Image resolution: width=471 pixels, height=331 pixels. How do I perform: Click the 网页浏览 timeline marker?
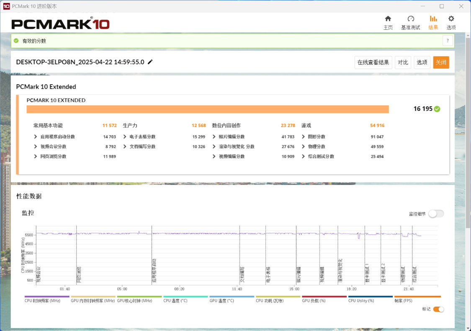click(79, 275)
